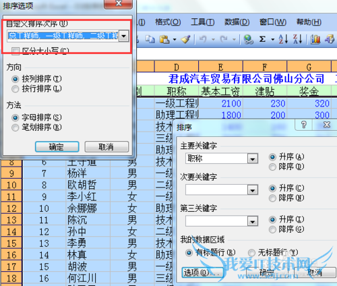Click bonus cell showing 300

[309, 115]
